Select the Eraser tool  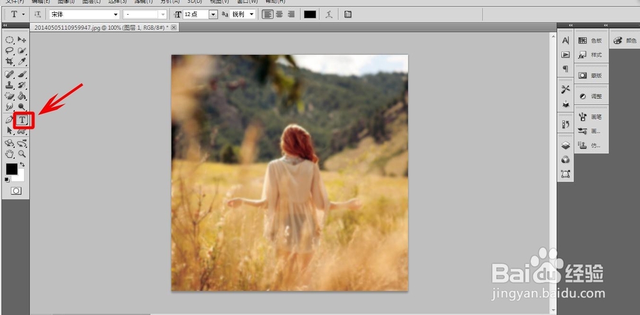coord(10,96)
